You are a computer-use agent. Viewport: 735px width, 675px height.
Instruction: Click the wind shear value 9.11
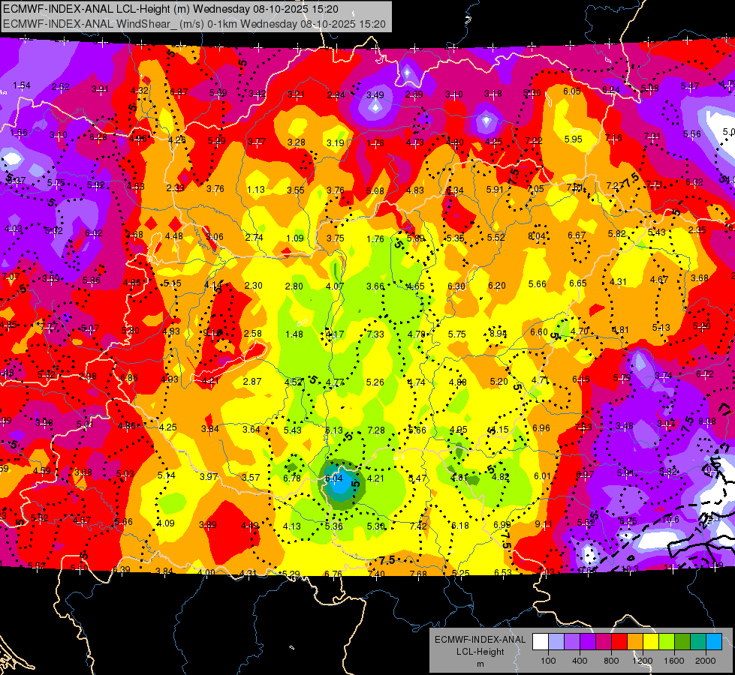(544, 524)
